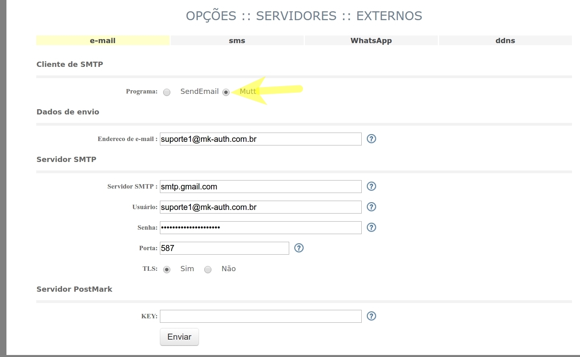Click help icon beside Endereco de e-mail field
The width and height of the screenshot is (580, 357).
[x=371, y=139]
